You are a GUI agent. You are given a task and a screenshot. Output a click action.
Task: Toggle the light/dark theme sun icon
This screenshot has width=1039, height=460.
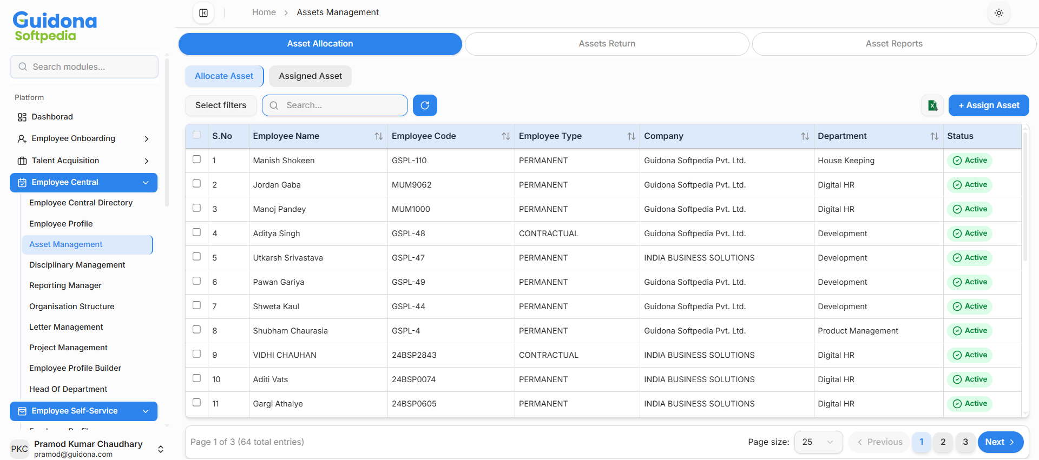[x=998, y=13]
